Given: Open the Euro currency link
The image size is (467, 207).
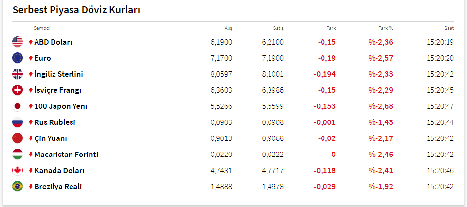Looking at the screenshot, I should point(42,58).
